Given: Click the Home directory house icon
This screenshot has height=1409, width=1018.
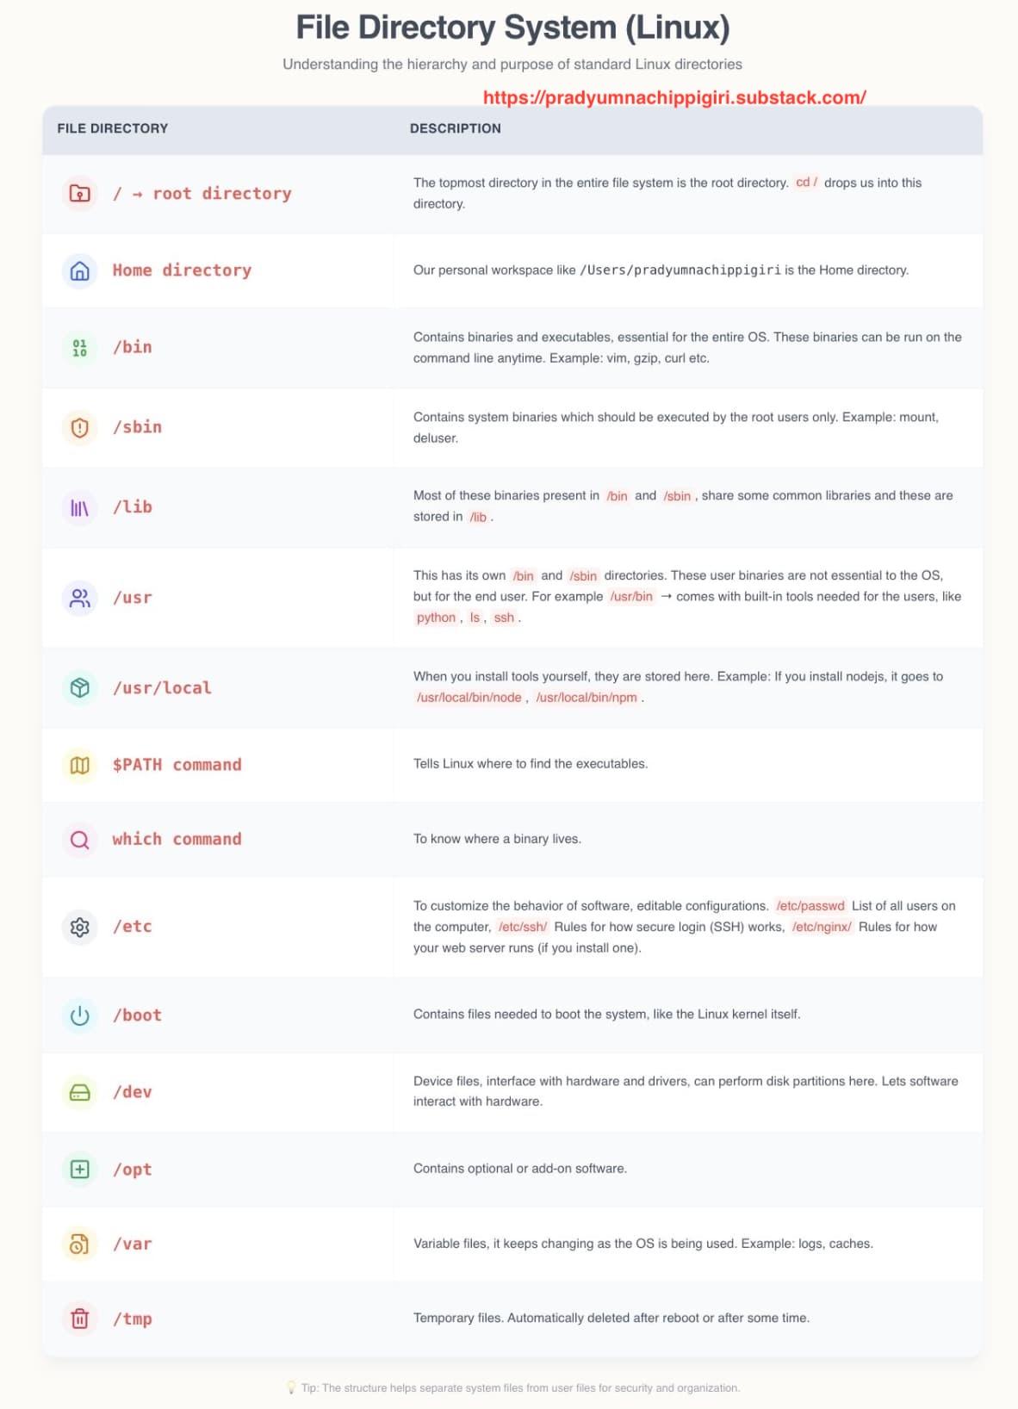Looking at the screenshot, I should pos(79,270).
